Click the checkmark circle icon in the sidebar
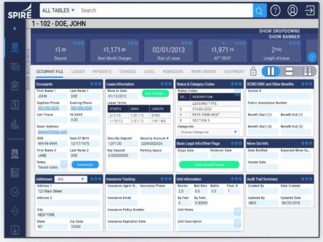This screenshot has height=242, width=323. click(15, 192)
